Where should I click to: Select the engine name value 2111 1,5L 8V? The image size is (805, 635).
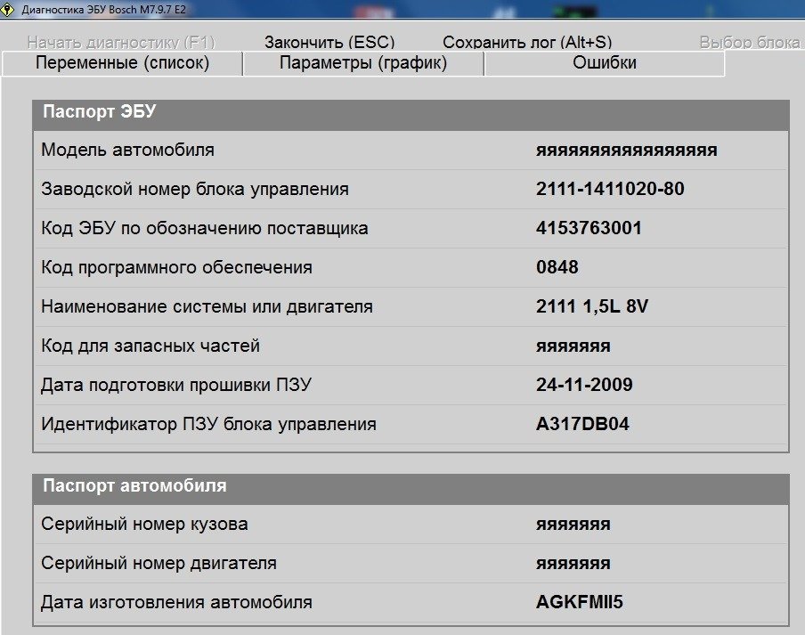point(592,306)
